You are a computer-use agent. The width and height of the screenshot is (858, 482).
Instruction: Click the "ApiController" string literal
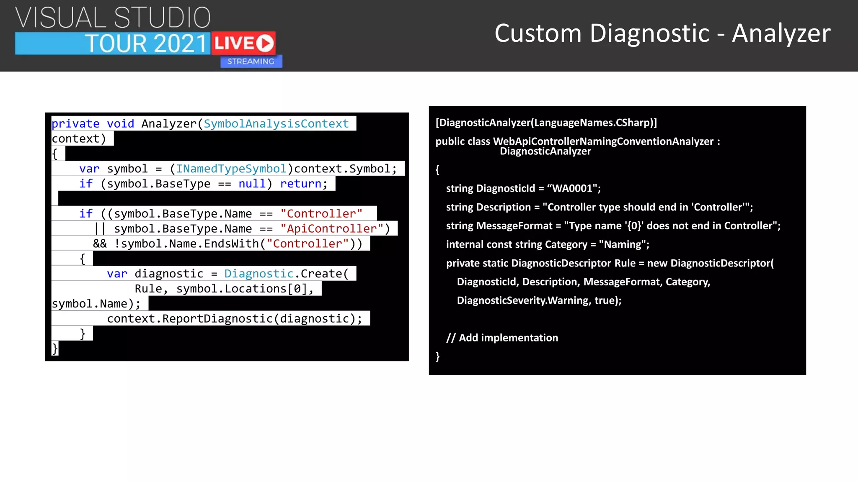(332, 229)
